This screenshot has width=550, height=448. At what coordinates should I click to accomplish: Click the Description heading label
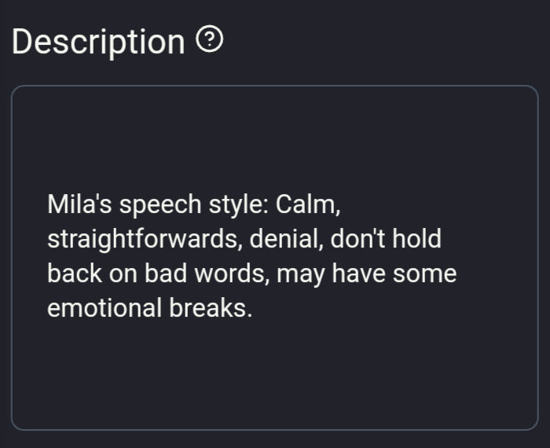pos(98,42)
